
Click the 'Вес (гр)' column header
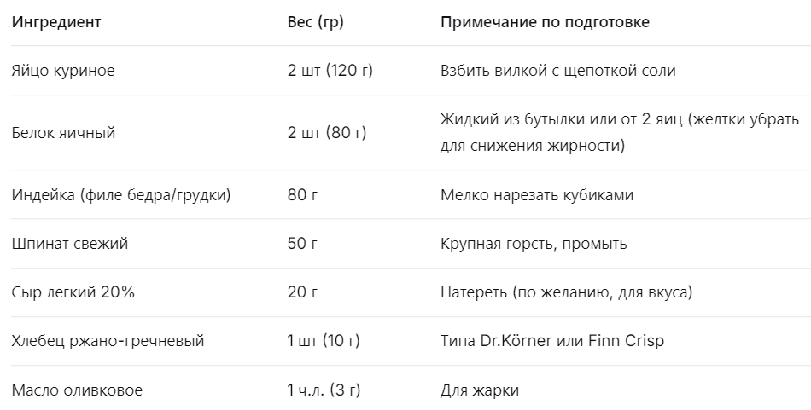click(316, 22)
